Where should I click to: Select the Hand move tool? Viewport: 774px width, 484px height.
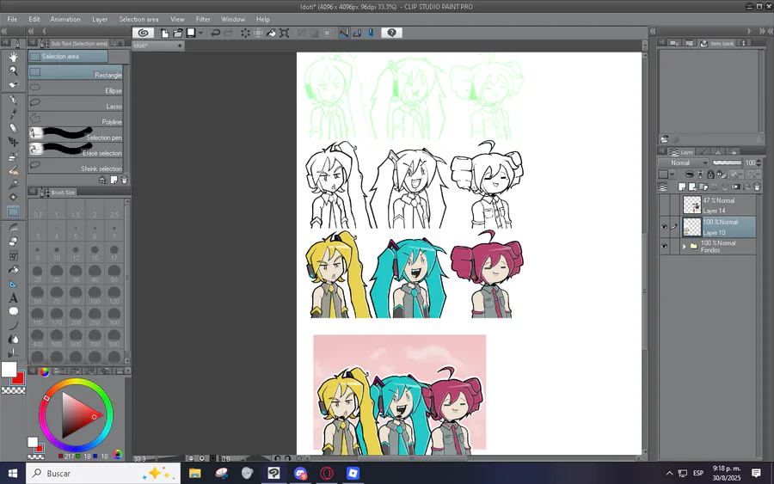[13, 57]
